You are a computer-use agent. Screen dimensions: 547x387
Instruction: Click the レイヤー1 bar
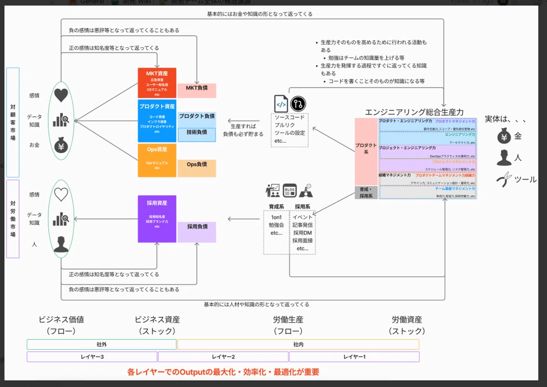(354, 356)
